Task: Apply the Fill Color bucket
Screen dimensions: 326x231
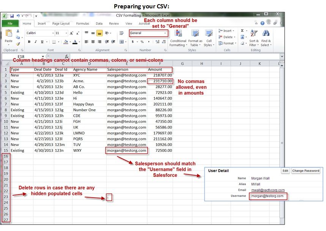Action: click(66, 42)
